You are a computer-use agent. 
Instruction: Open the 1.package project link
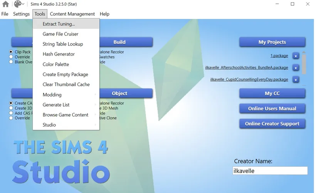click(x=279, y=55)
